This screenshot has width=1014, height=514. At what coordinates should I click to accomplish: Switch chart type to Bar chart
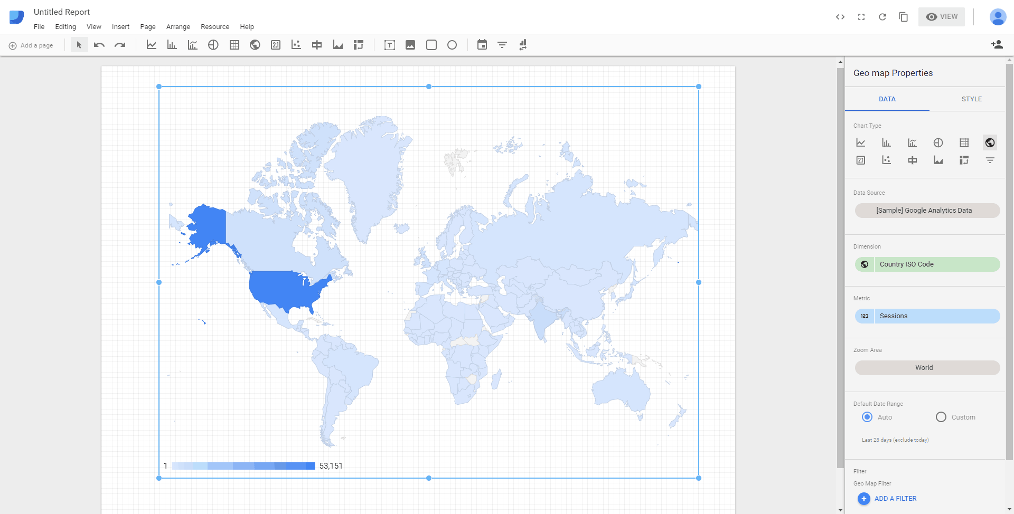tap(886, 142)
